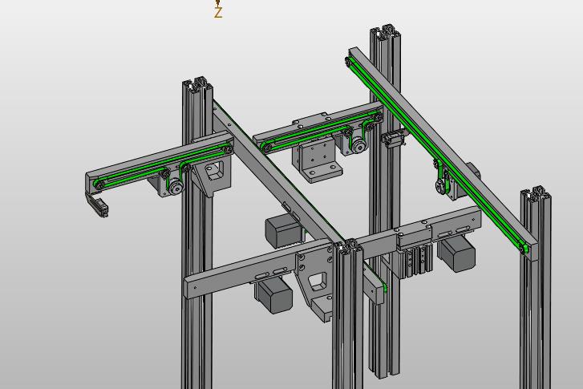Image resolution: width=583 pixels, height=389 pixels.
Task: Select the drive pulley under the leftmost belt arm
Action: (175, 188)
